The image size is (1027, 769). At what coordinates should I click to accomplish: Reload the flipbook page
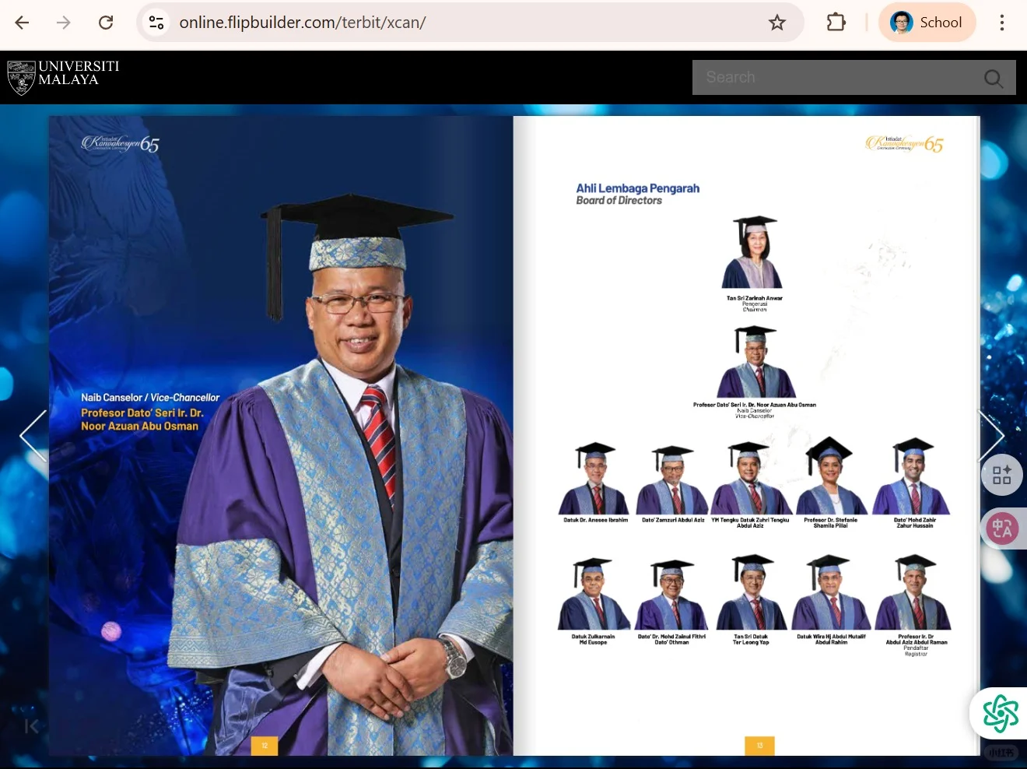[106, 22]
